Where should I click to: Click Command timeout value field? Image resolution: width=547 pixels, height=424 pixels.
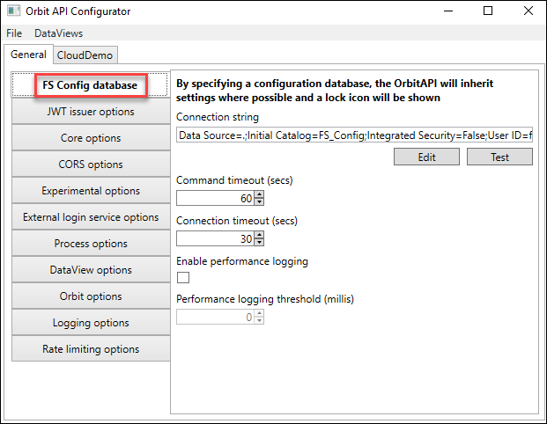point(215,198)
